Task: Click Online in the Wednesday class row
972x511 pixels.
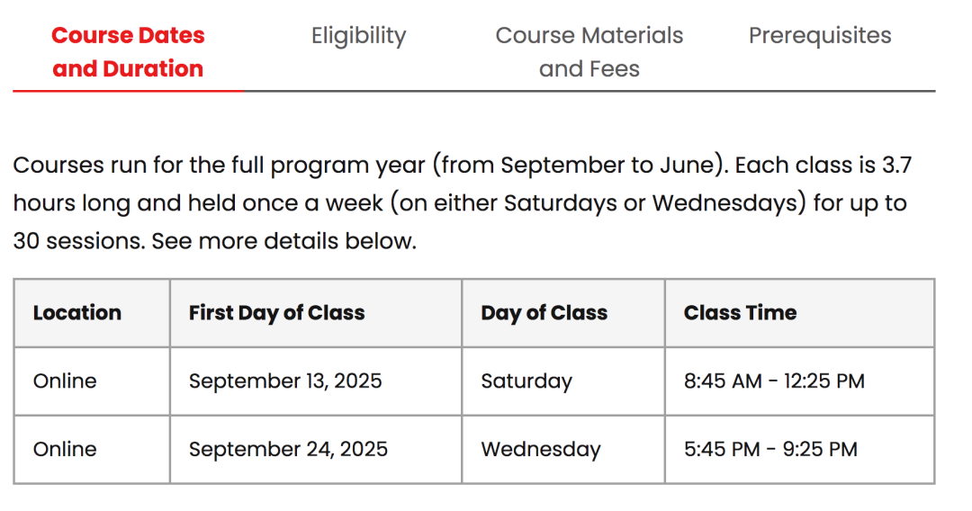Action: tap(65, 449)
